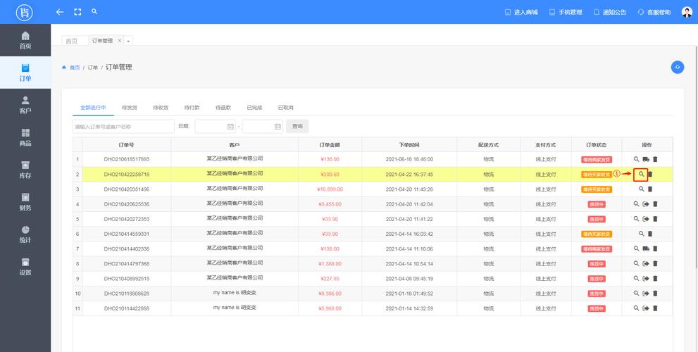698x352 pixels.
Task: Expand the tab list dropdown arrow
Action: click(x=129, y=41)
